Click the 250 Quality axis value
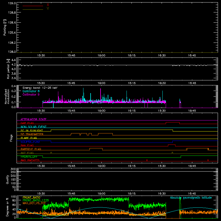 tap(13, 172)
